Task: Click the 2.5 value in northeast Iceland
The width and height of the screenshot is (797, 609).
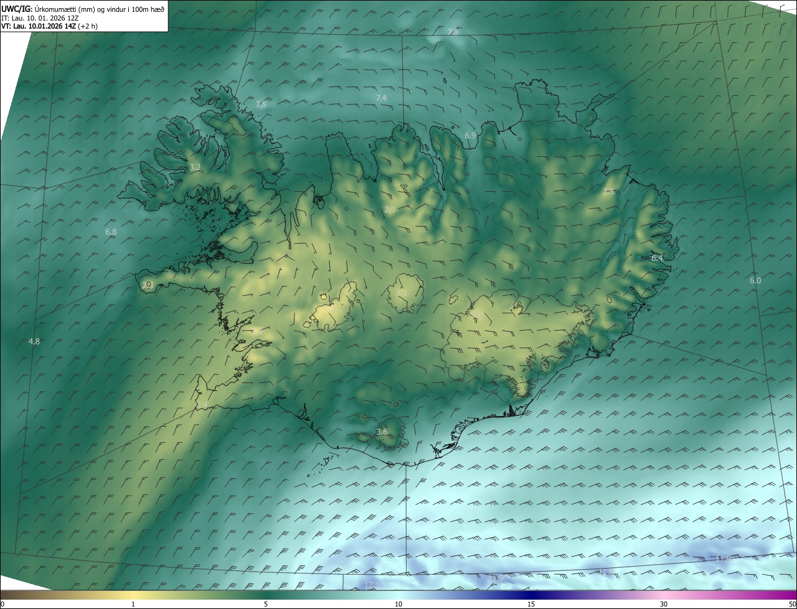Action: [x=609, y=192]
